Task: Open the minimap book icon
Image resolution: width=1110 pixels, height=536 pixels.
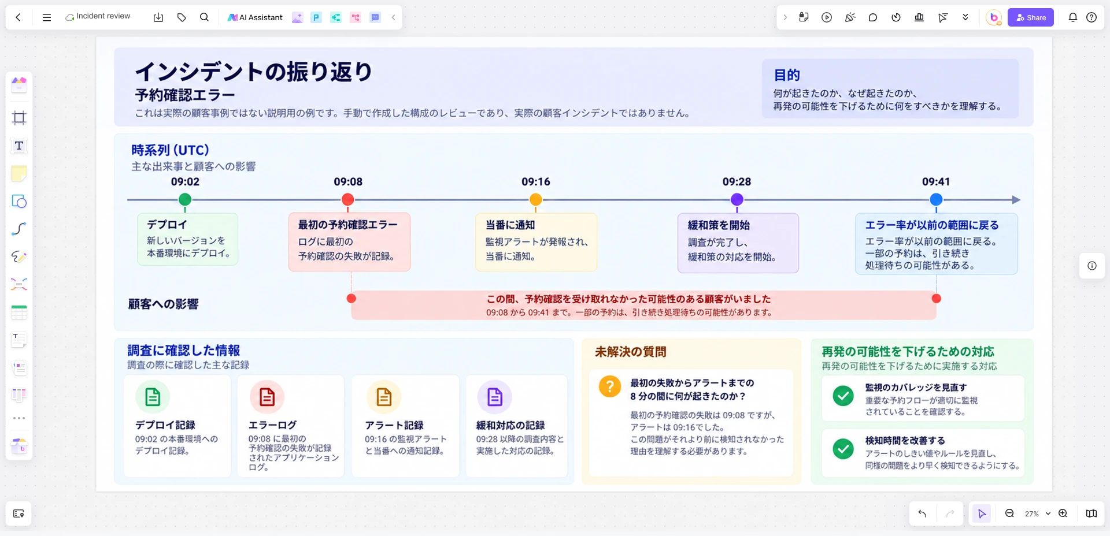Action: coord(1091,513)
